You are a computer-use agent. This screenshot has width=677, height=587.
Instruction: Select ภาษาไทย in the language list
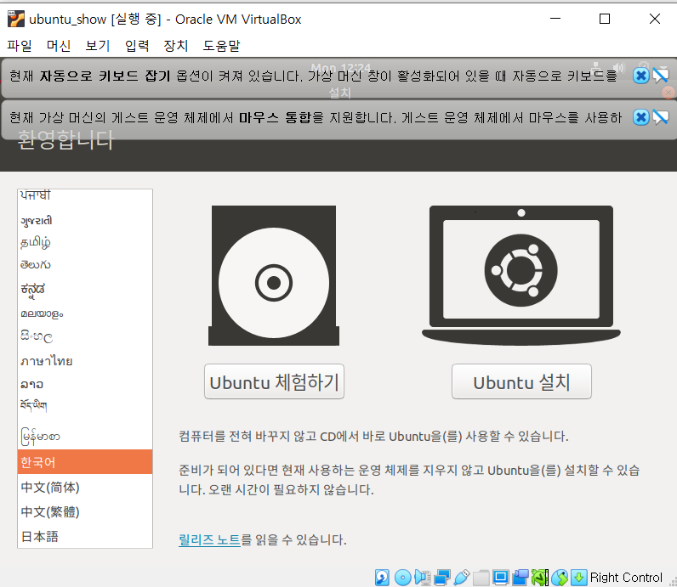pos(85,360)
